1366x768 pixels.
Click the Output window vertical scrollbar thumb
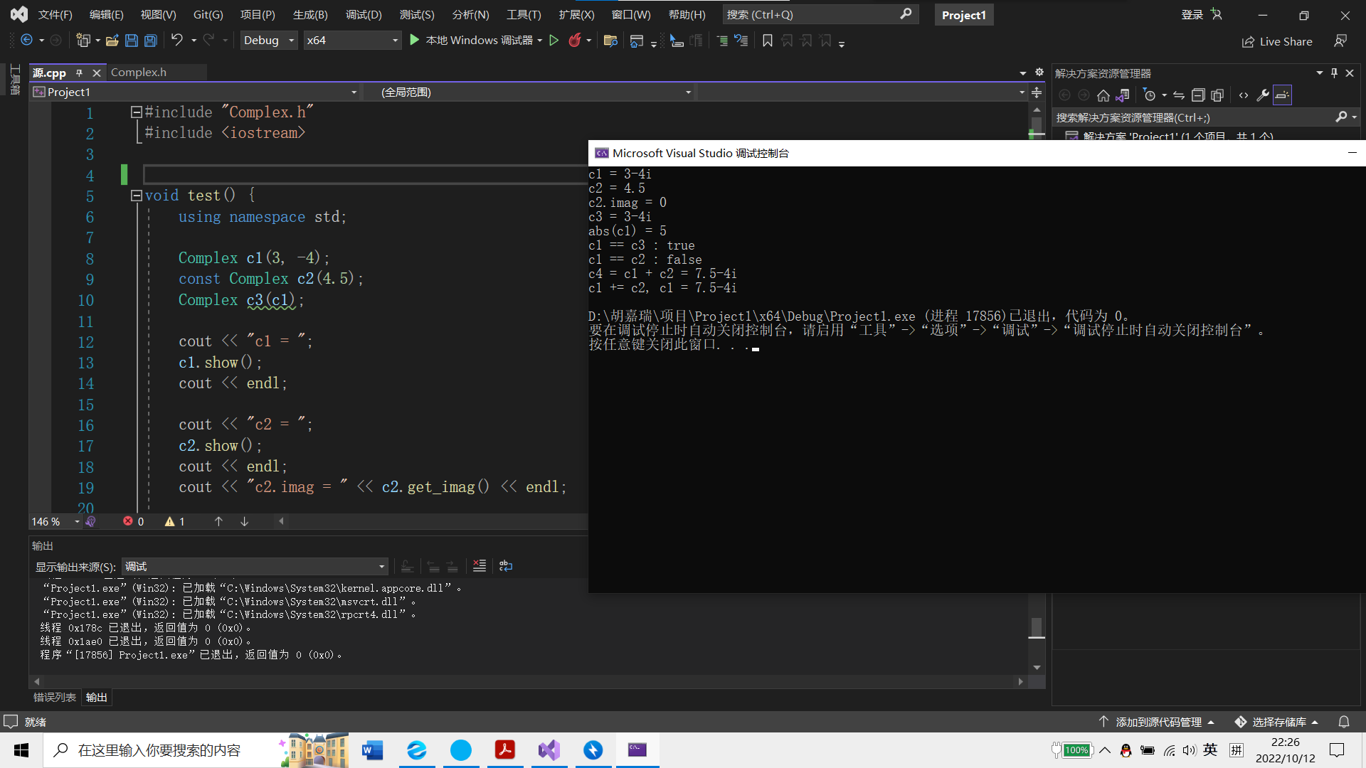pos(1037,627)
